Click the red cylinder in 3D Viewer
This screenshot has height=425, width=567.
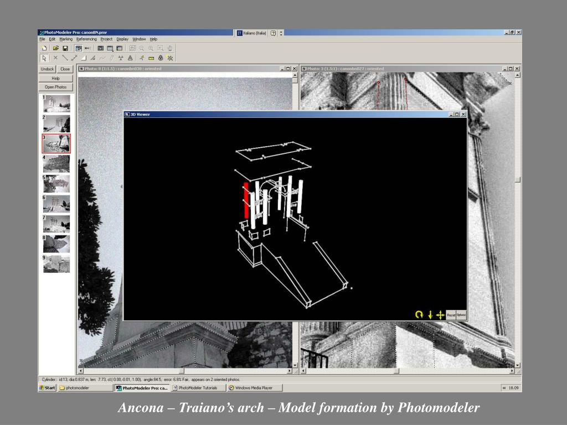(246, 200)
